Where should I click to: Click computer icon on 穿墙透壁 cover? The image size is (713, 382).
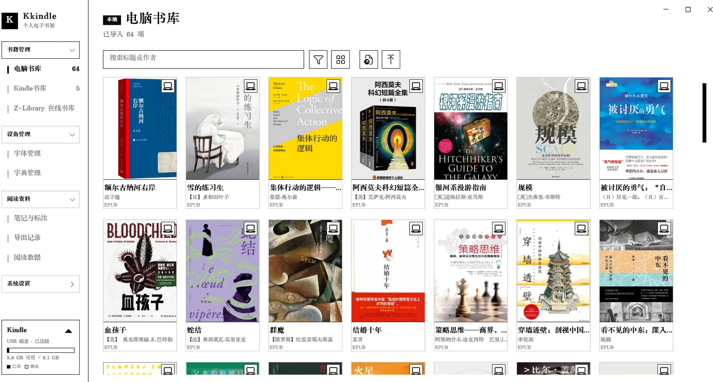[x=581, y=229]
